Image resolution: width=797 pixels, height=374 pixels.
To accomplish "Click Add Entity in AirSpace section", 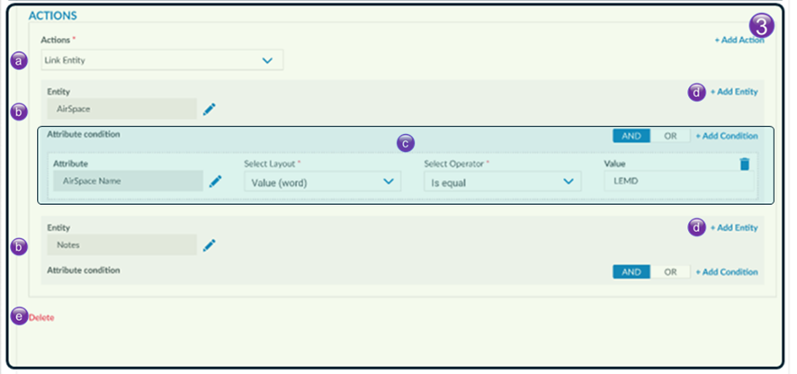I will click(734, 92).
